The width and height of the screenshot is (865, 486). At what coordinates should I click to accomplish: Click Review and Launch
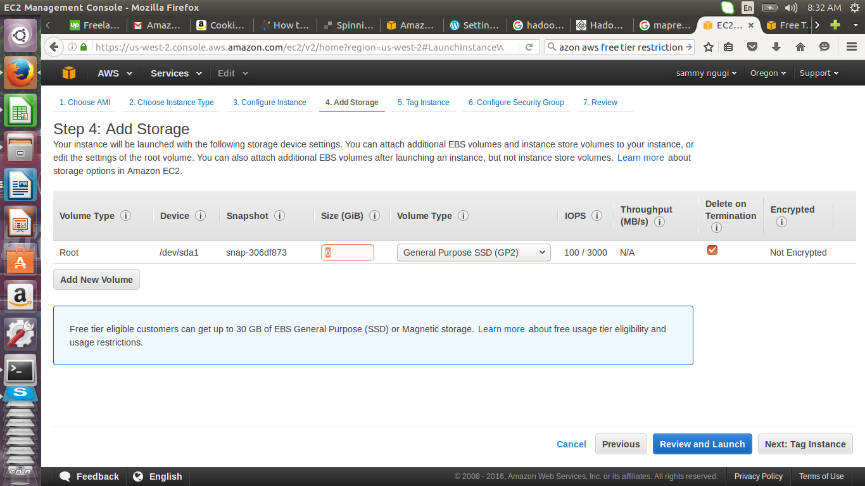(x=702, y=444)
